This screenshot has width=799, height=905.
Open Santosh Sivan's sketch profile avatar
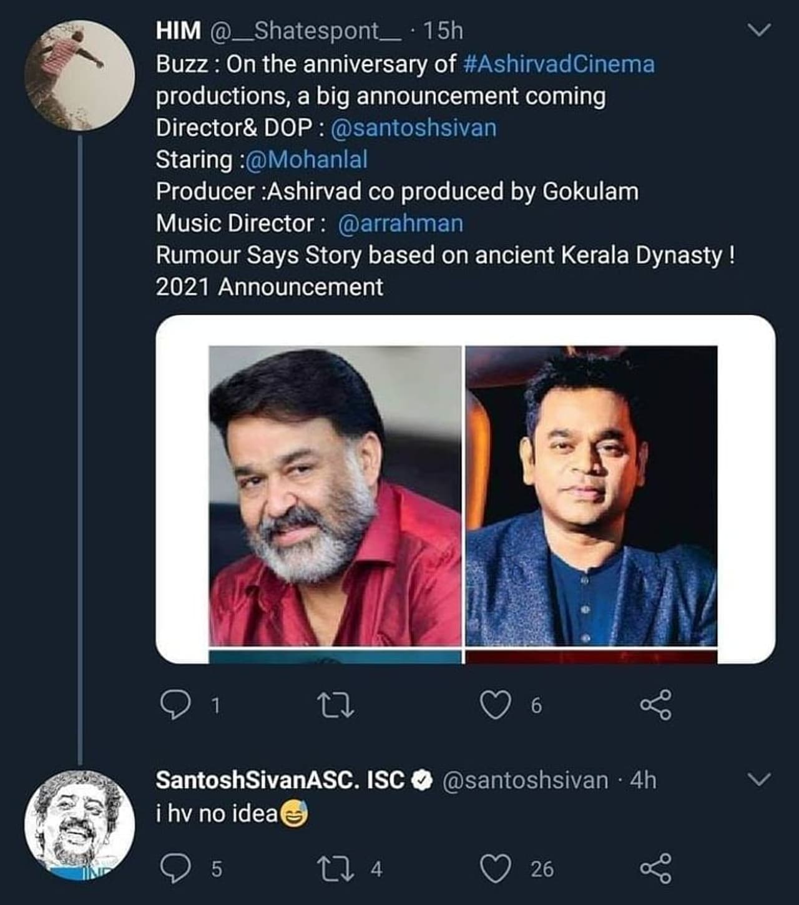pos(80,824)
